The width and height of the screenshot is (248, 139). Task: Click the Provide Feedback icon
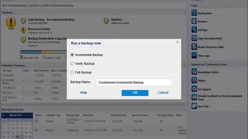(194, 97)
